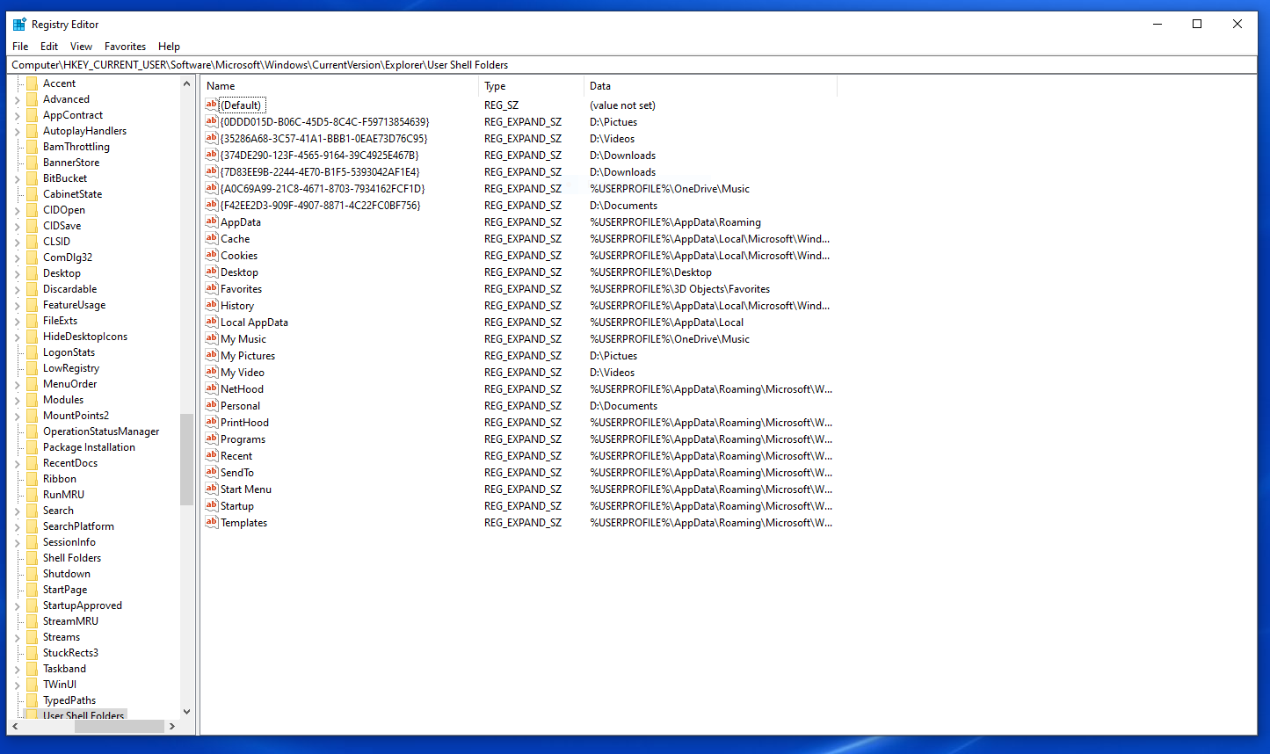
Task: Select the RecentDocs key
Action: (70, 463)
